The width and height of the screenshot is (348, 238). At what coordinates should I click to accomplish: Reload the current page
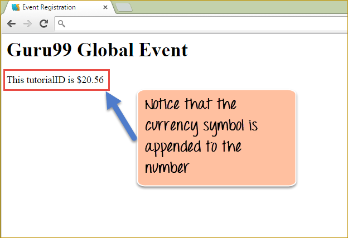pyautogui.click(x=43, y=24)
